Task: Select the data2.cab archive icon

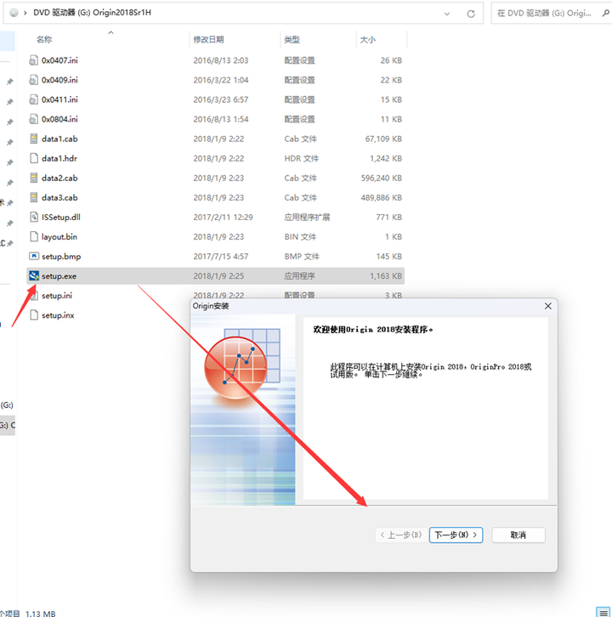Action: pos(34,178)
